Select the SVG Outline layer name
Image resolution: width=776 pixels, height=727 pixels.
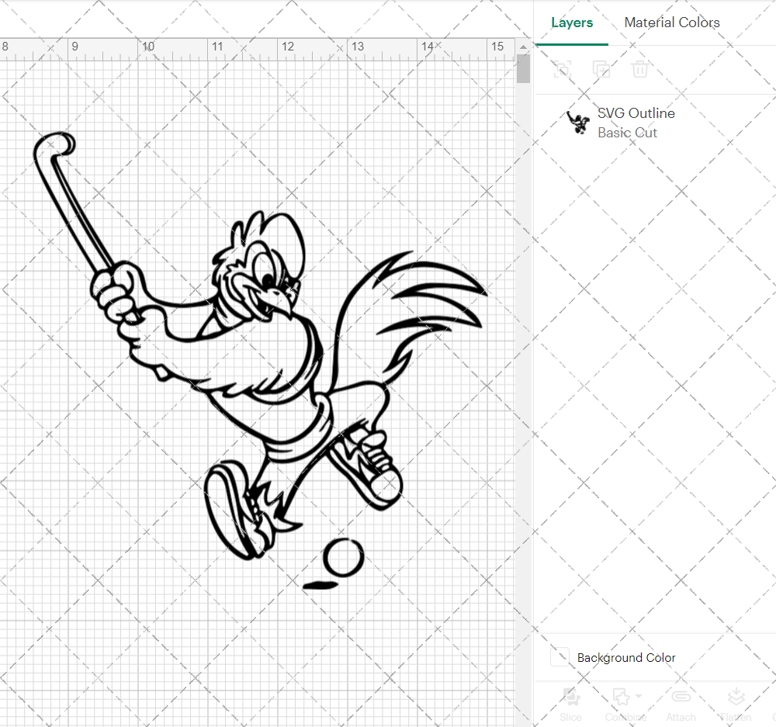[636, 113]
